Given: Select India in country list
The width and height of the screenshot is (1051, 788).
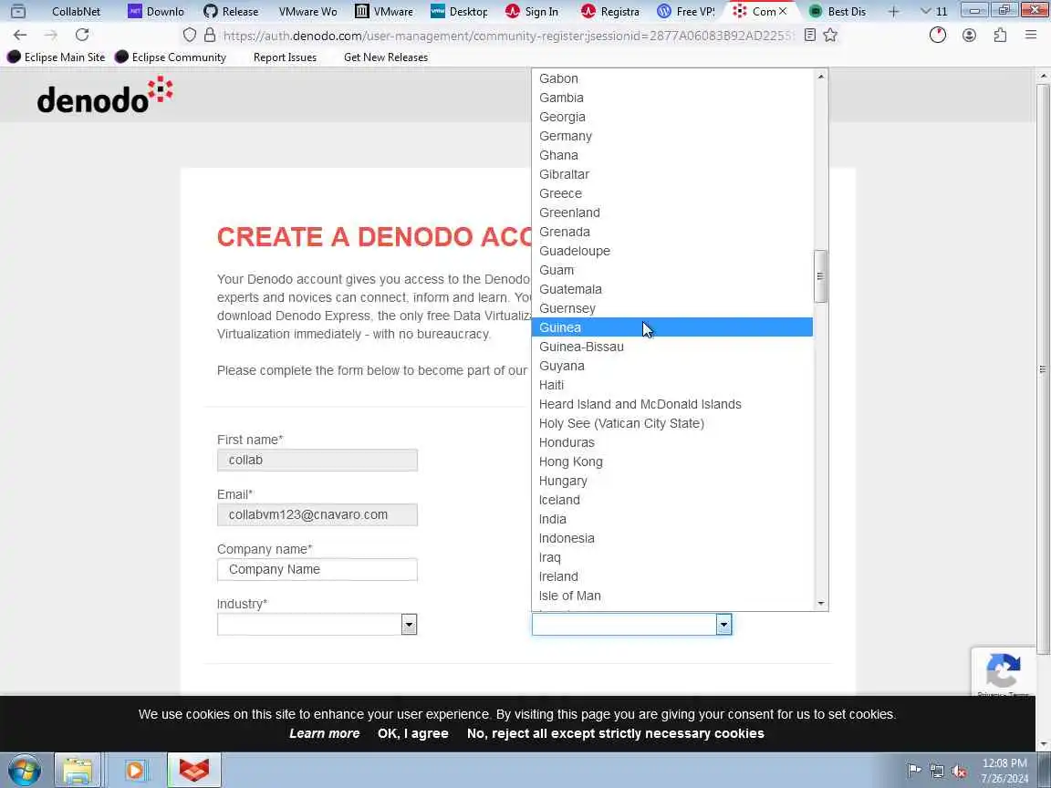Looking at the screenshot, I should coord(672,519).
